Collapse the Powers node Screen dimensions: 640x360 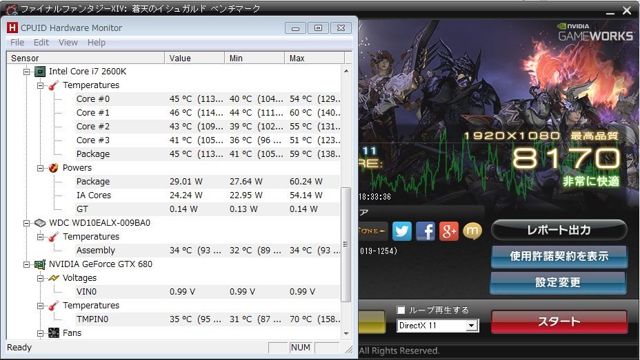(41, 168)
